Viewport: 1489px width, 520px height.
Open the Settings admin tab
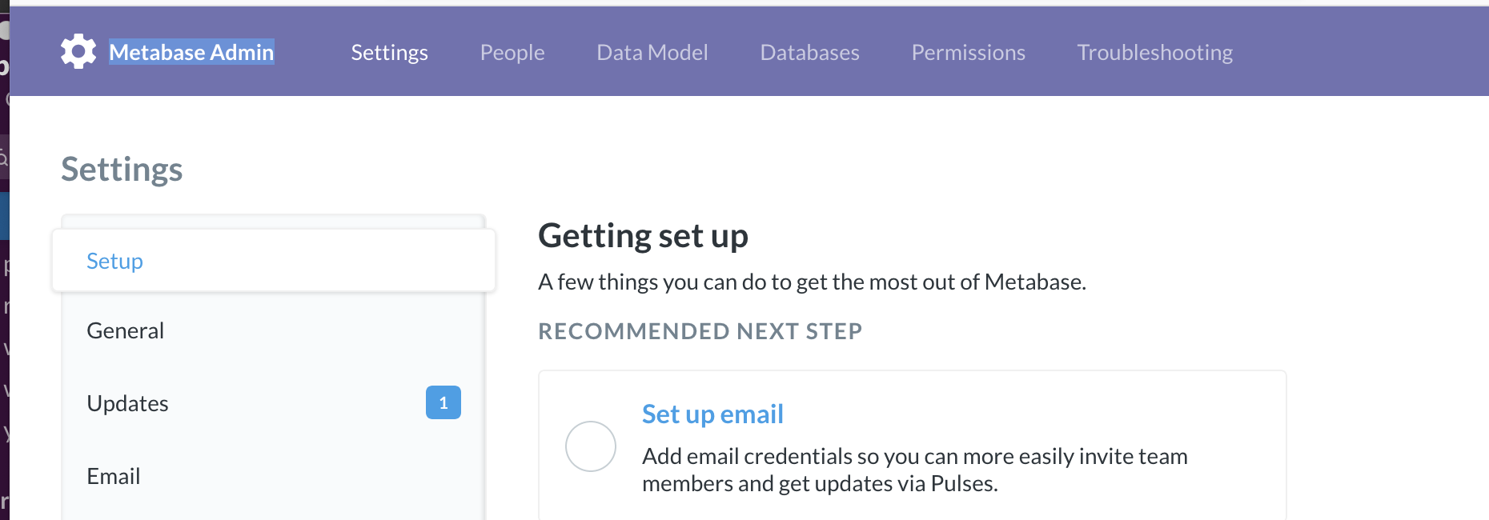pyautogui.click(x=389, y=52)
